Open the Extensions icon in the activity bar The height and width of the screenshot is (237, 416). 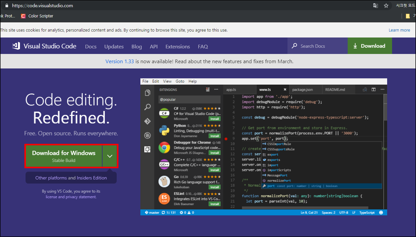(147, 149)
